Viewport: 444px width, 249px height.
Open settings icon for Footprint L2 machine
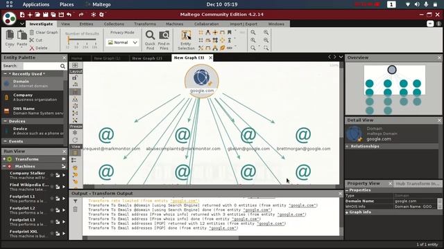pos(58,210)
